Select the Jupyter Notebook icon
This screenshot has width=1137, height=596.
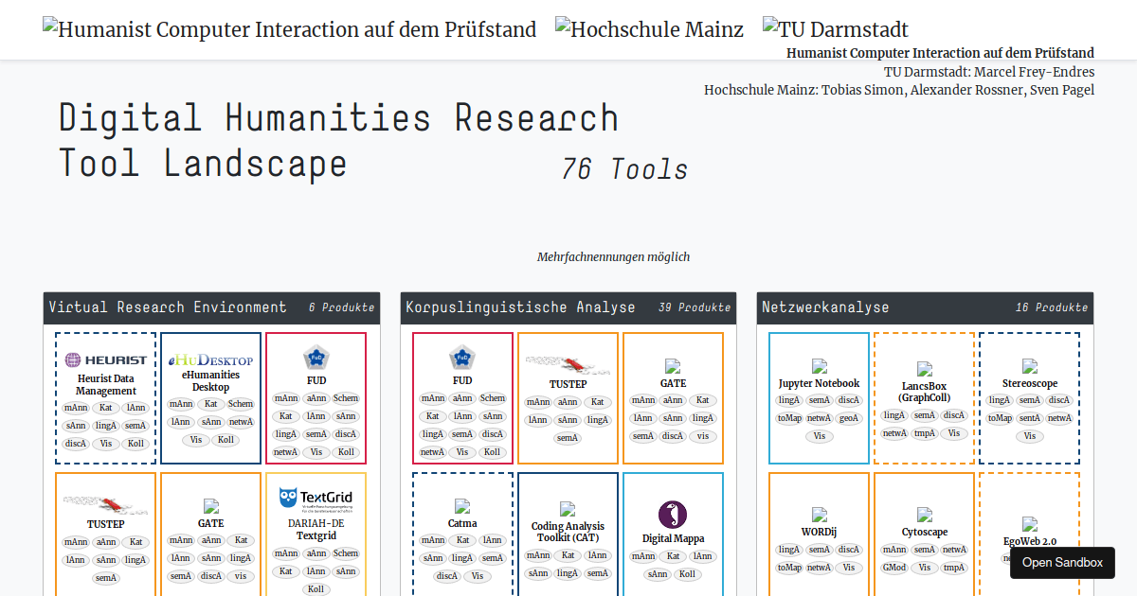819,367
